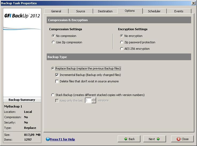The height and width of the screenshot is (146, 197).
Task: Click the blue help question mark icon
Action: click(48, 139)
